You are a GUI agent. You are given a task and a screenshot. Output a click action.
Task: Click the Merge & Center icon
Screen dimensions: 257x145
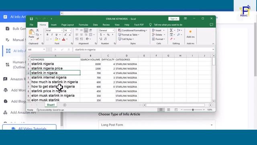(91, 35)
